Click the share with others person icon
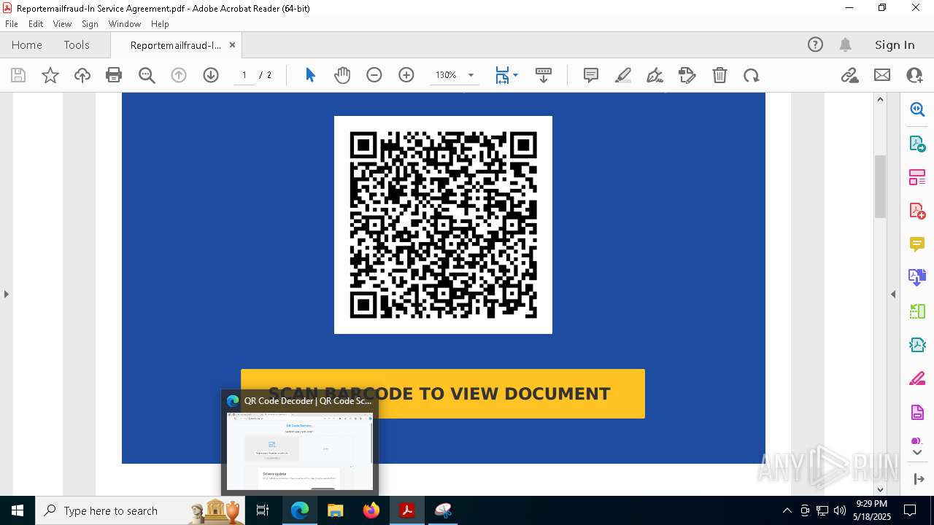 pyautogui.click(x=914, y=75)
